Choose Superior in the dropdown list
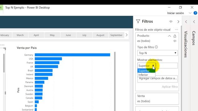This screenshot has width=198, height=111. click(146, 71)
